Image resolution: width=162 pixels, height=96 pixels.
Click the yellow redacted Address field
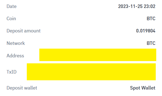pyautogui.click(x=98, y=55)
